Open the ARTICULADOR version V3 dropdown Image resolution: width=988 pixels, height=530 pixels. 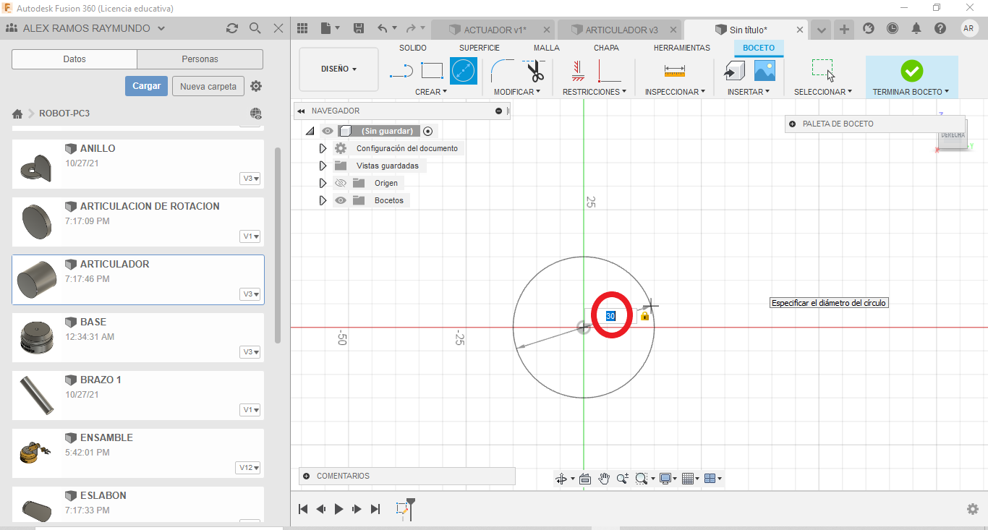click(x=251, y=294)
